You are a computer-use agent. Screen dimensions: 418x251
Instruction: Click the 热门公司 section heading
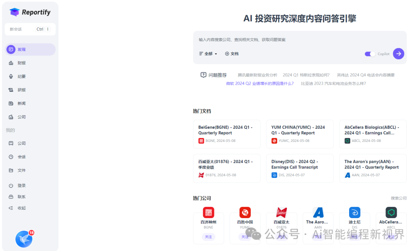tap(202, 198)
